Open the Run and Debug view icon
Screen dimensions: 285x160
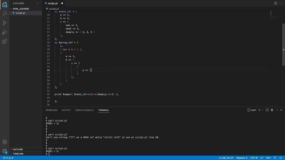tap(4, 32)
